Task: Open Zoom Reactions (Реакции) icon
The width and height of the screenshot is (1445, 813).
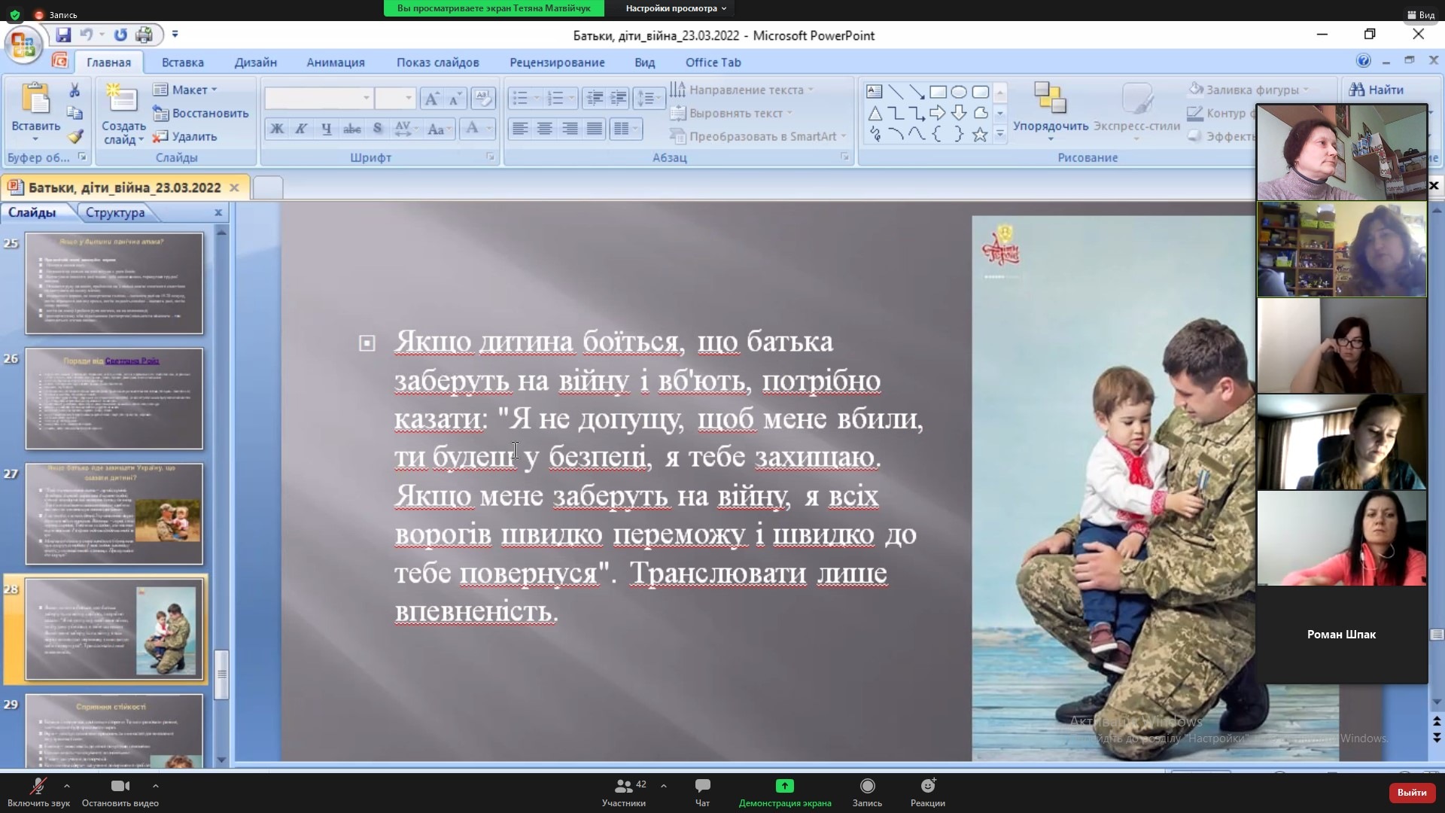Action: (927, 786)
